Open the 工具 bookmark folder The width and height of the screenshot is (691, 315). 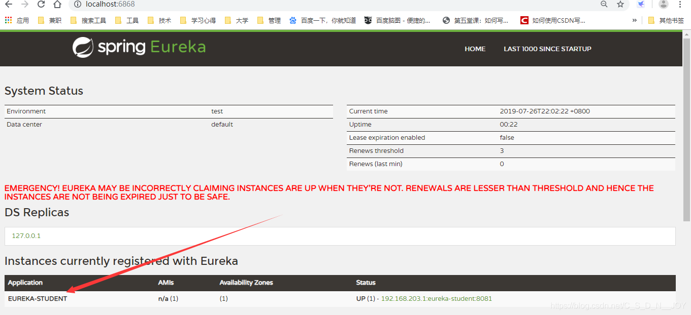tap(127, 20)
